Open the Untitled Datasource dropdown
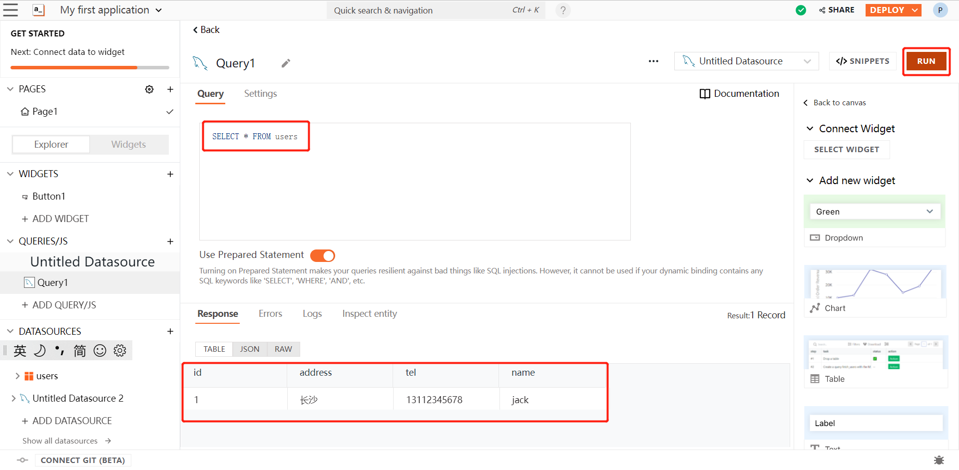The width and height of the screenshot is (959, 470). click(746, 61)
